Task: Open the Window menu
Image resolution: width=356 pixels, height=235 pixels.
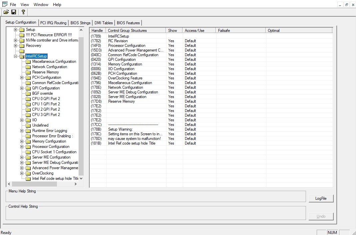Action: point(41,5)
